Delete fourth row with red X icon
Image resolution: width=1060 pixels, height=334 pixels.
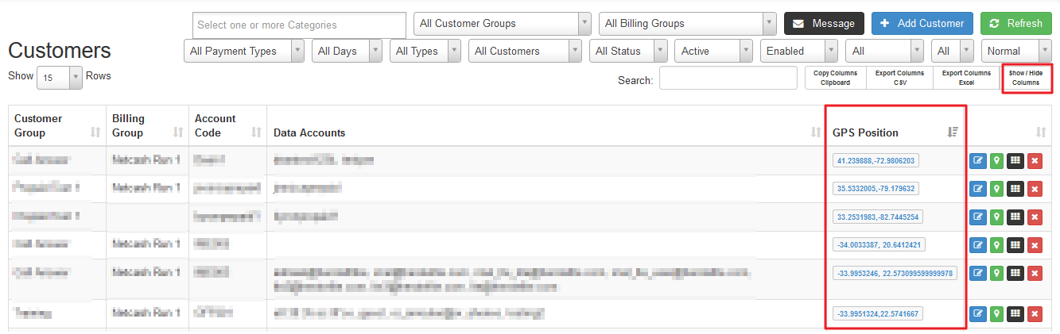[x=1035, y=245]
